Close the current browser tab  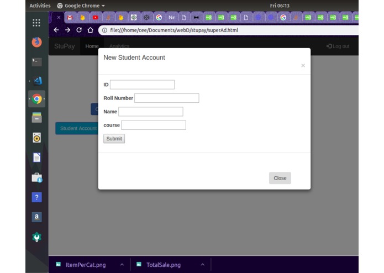pos(59,17)
